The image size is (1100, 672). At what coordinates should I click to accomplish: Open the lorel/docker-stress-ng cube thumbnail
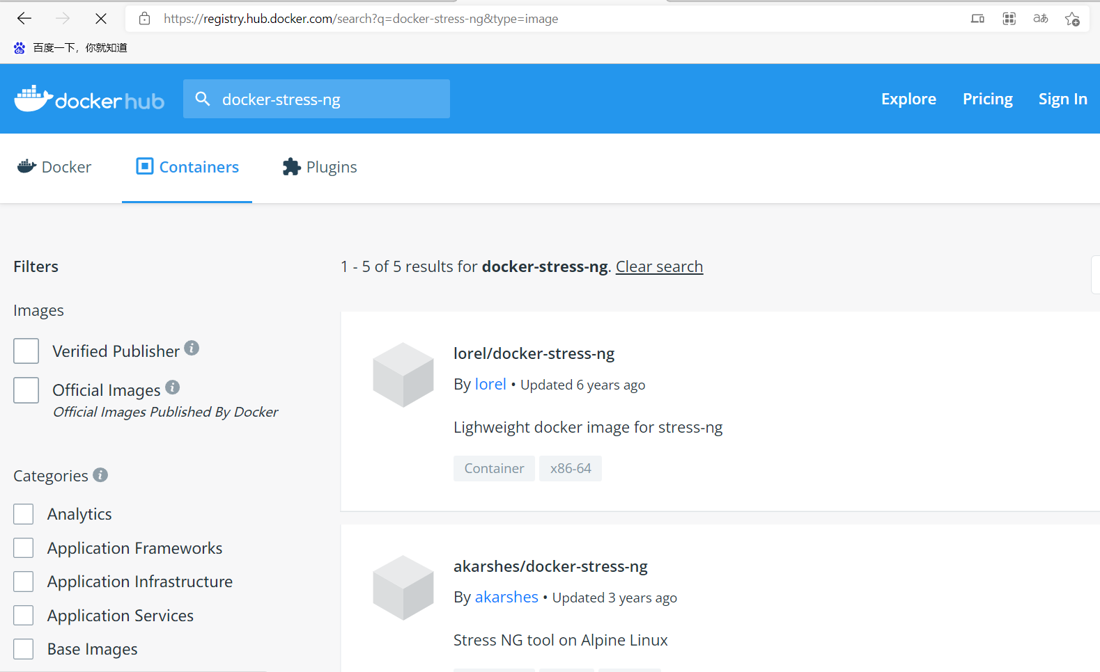pyautogui.click(x=403, y=374)
